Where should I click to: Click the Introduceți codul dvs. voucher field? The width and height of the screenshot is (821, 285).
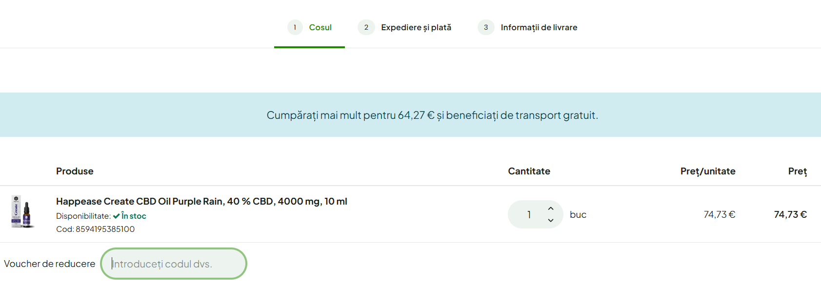pyautogui.click(x=174, y=264)
